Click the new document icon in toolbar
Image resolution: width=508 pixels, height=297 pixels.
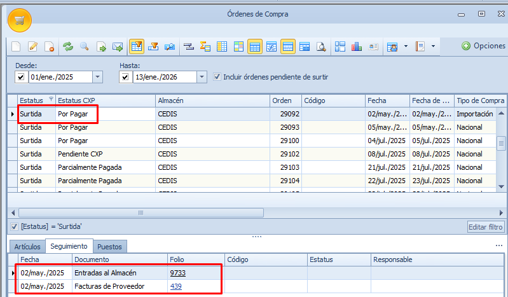pyautogui.click(x=16, y=46)
